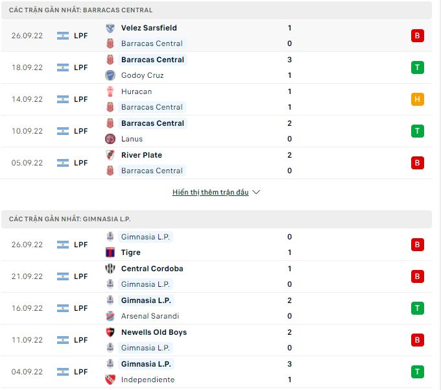Select the Gimnasia L.P. recent matches header
Screen dimensions: 441x390
point(70,219)
